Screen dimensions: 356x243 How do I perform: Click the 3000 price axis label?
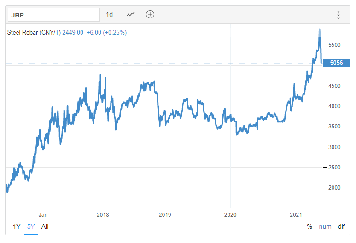(x=334, y=147)
